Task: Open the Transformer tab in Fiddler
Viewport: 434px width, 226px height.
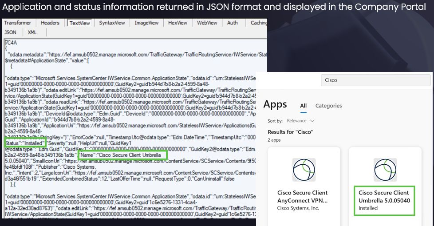Action: click(17, 23)
